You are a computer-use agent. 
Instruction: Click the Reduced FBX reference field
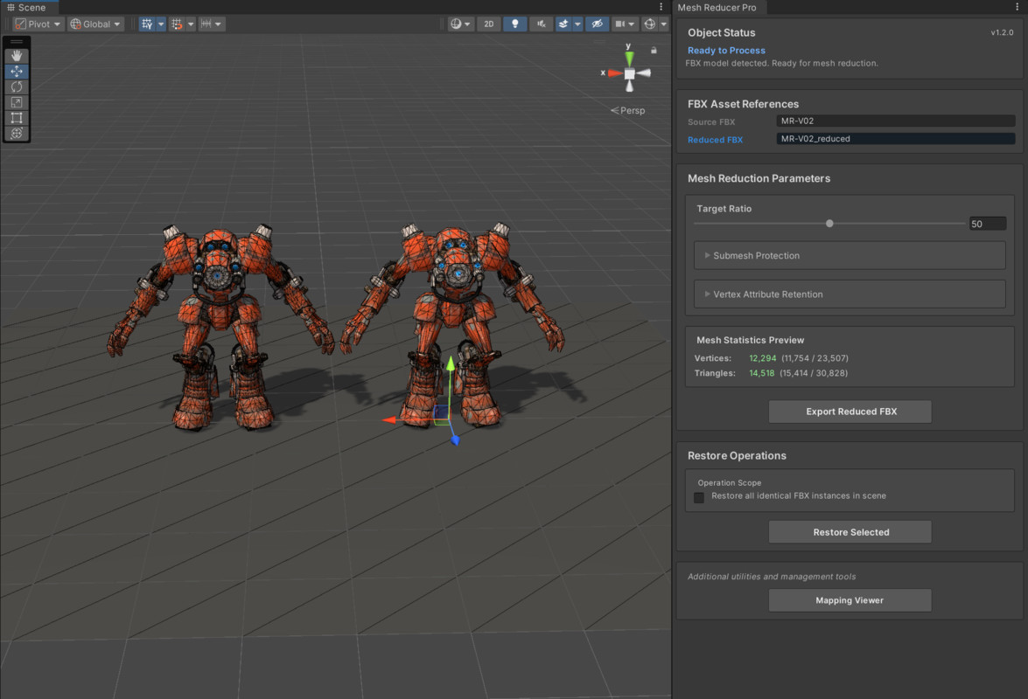pos(896,139)
